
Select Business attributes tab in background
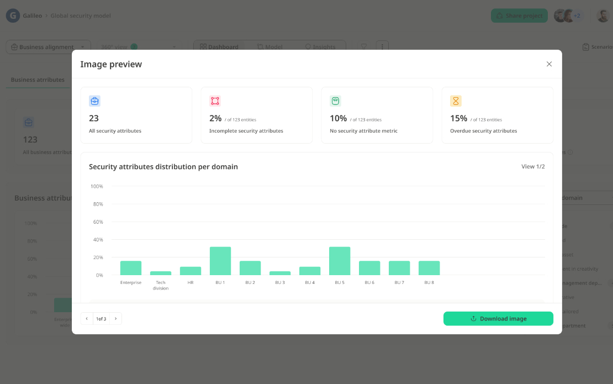click(38, 80)
